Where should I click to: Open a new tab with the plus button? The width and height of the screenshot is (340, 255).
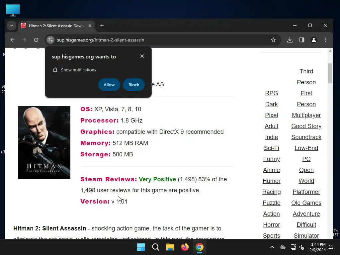click(x=102, y=26)
